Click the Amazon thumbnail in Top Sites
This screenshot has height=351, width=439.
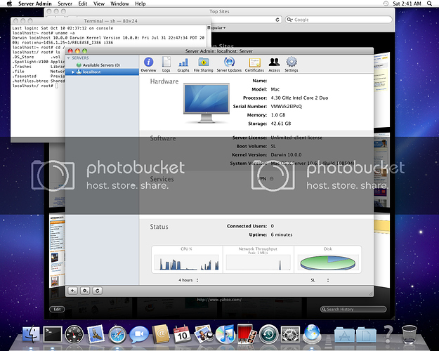(x=57, y=251)
